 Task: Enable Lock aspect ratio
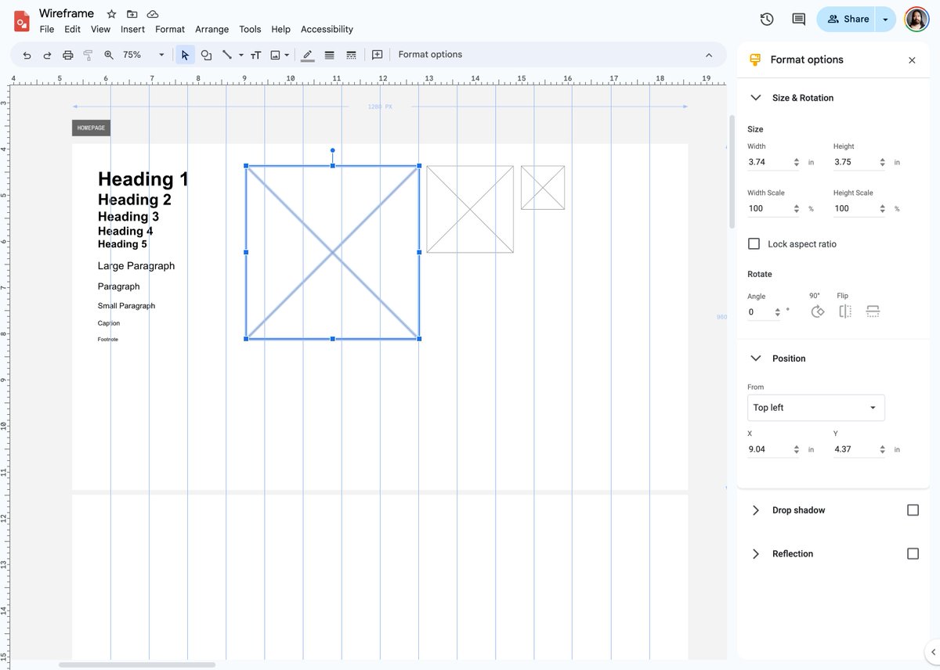pyautogui.click(x=754, y=243)
